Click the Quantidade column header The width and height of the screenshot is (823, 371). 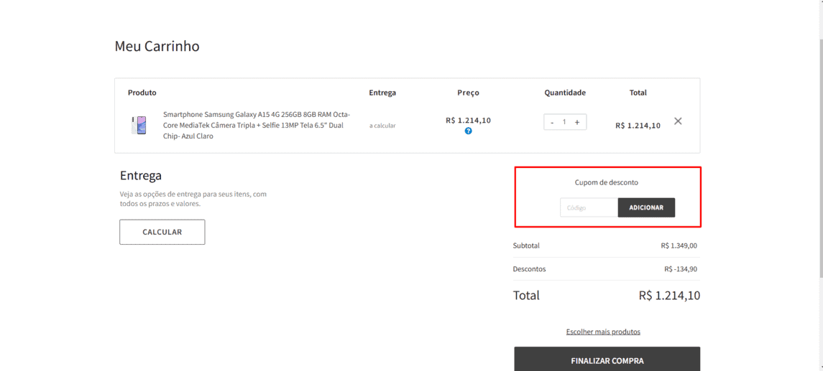pyautogui.click(x=565, y=93)
